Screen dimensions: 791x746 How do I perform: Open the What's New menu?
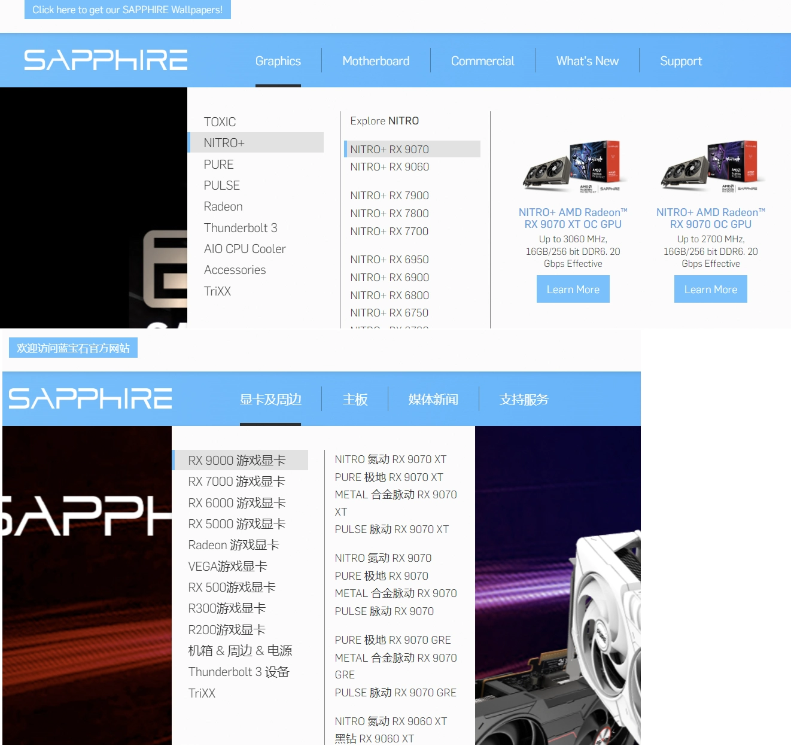tap(588, 61)
